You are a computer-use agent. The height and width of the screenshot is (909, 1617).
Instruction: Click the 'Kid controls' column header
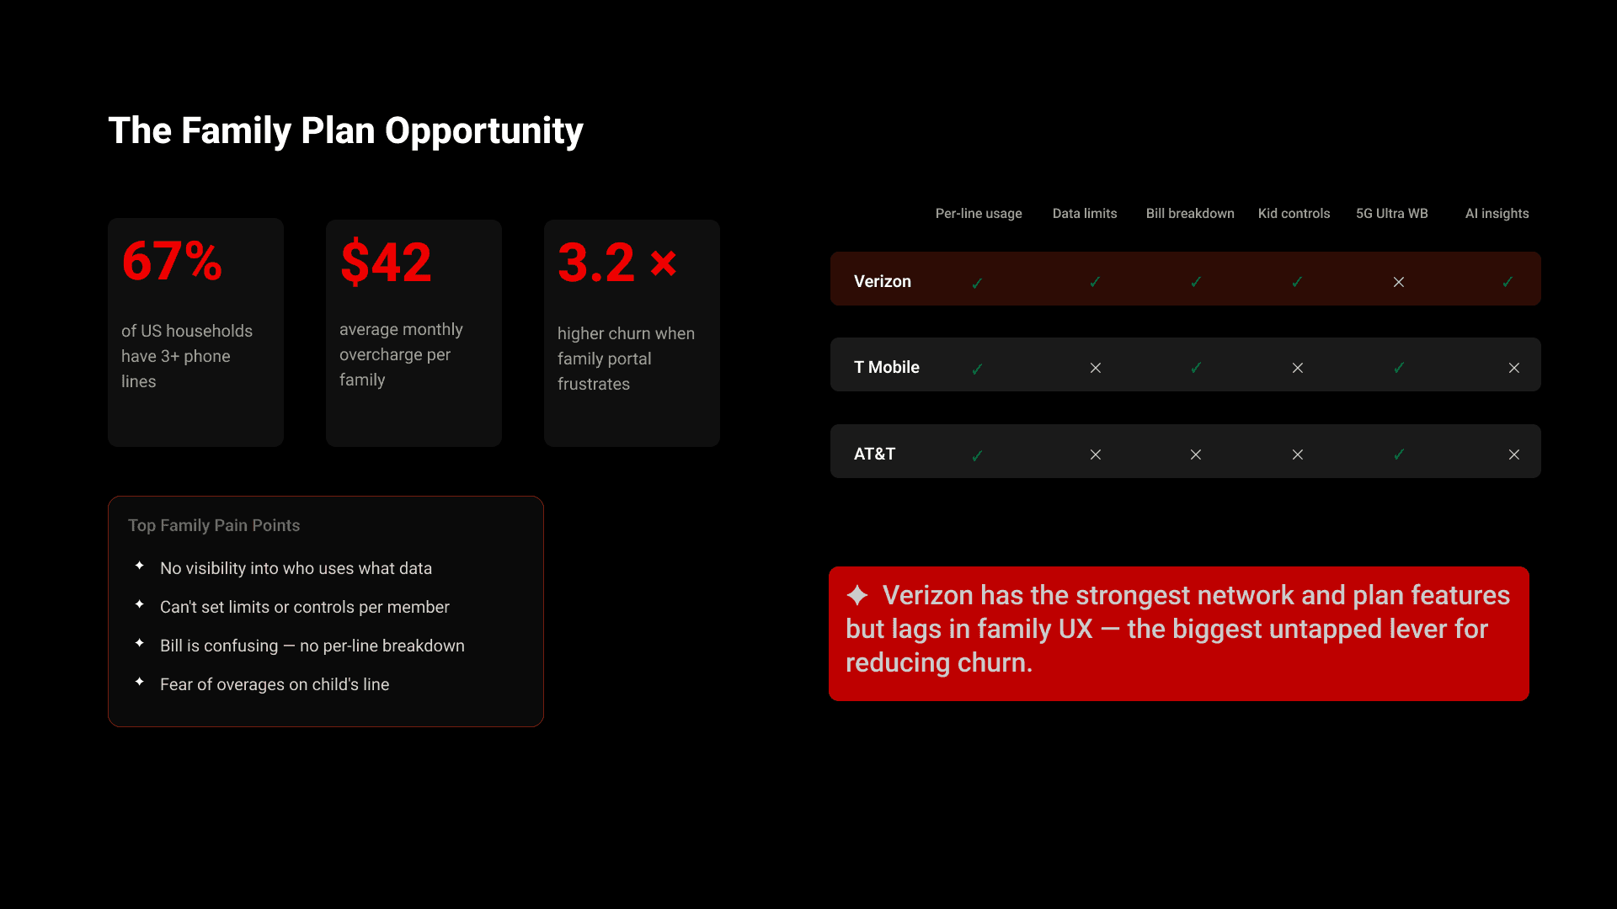pyautogui.click(x=1294, y=214)
